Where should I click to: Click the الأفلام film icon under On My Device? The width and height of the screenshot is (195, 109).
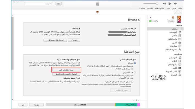[180, 61]
